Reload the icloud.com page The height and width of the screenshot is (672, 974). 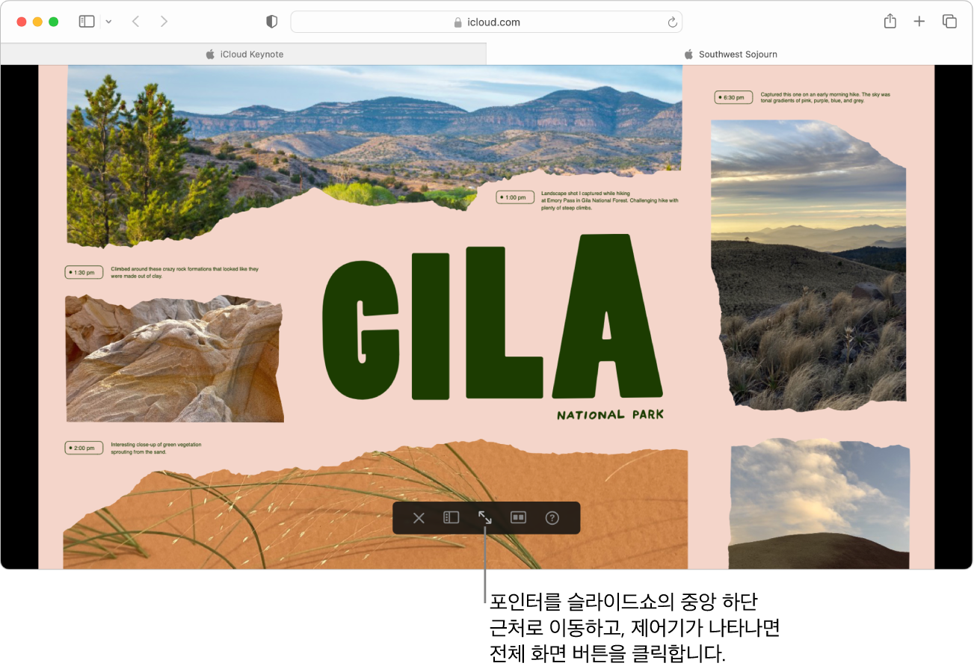tap(672, 22)
